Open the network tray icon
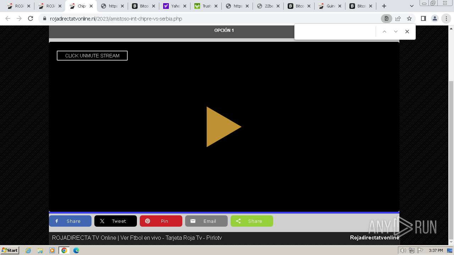Viewport: 454px width, 255px height. pyautogui.click(x=412, y=250)
